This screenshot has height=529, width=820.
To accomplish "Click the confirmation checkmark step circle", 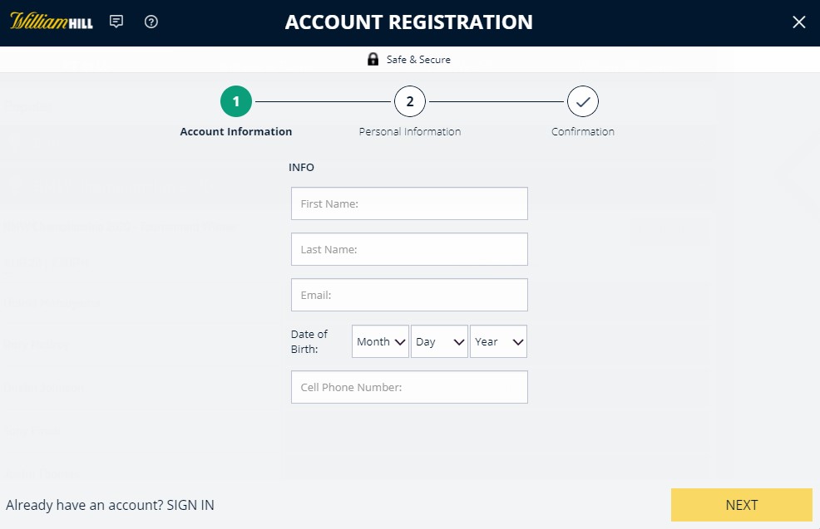I will pos(583,101).
